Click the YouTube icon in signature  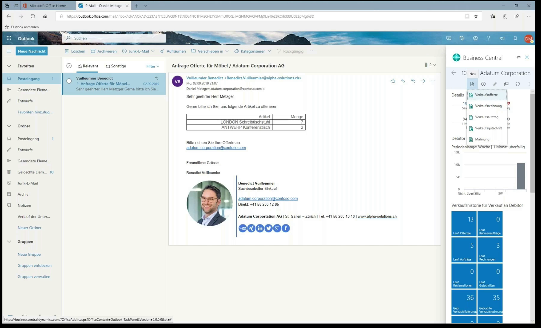243,228
